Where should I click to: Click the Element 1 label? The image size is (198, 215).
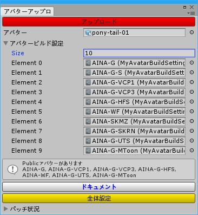[27, 73]
